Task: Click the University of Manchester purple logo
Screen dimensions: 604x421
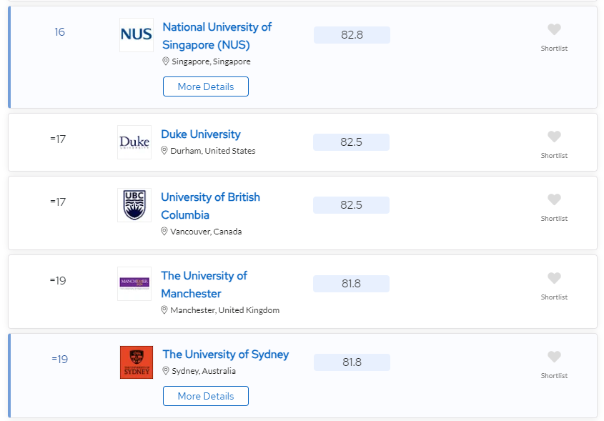Action: point(134,284)
